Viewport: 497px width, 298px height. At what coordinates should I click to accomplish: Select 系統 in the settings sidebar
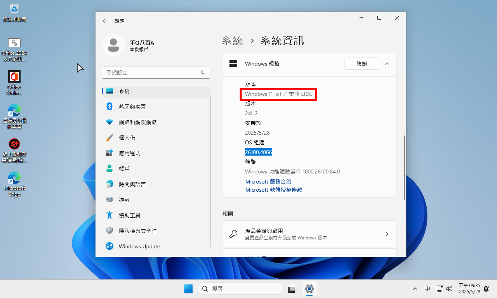click(156, 91)
